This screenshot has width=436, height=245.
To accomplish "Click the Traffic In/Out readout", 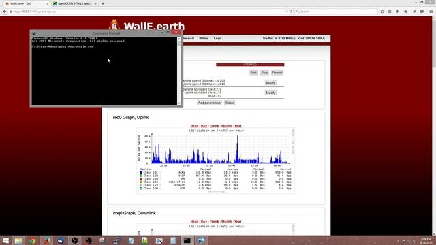I will (294, 39).
